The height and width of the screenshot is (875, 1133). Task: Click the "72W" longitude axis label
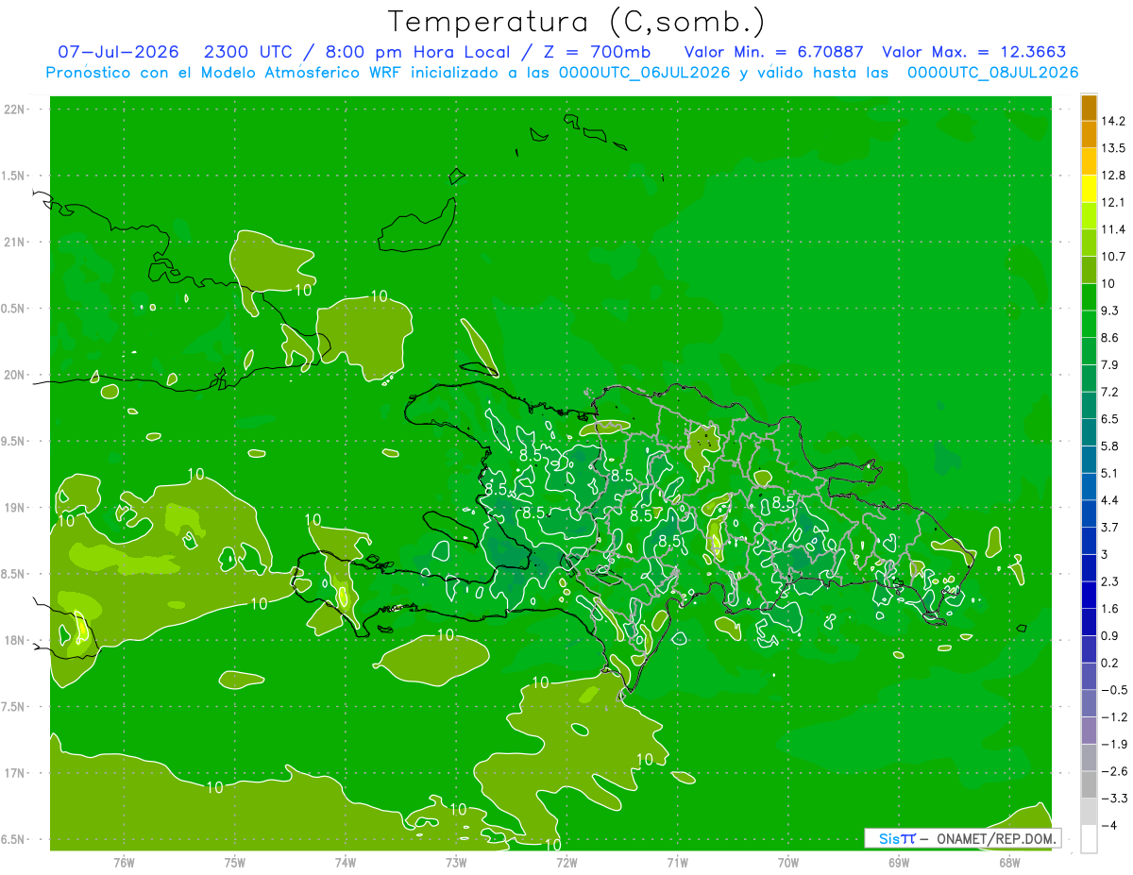[567, 864]
